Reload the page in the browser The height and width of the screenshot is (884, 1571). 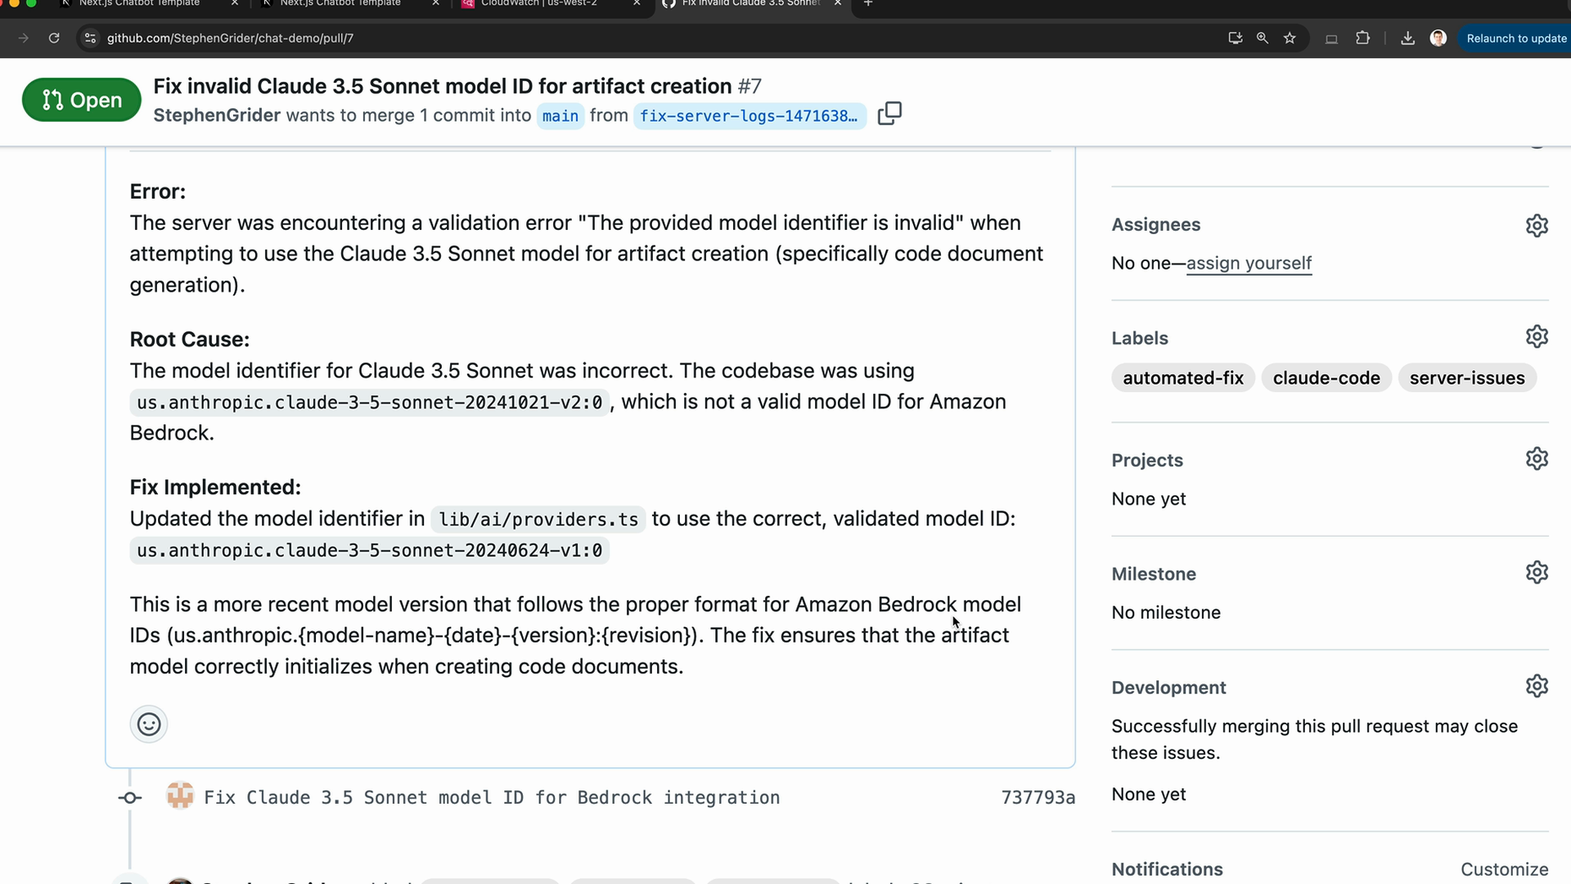pyautogui.click(x=54, y=38)
